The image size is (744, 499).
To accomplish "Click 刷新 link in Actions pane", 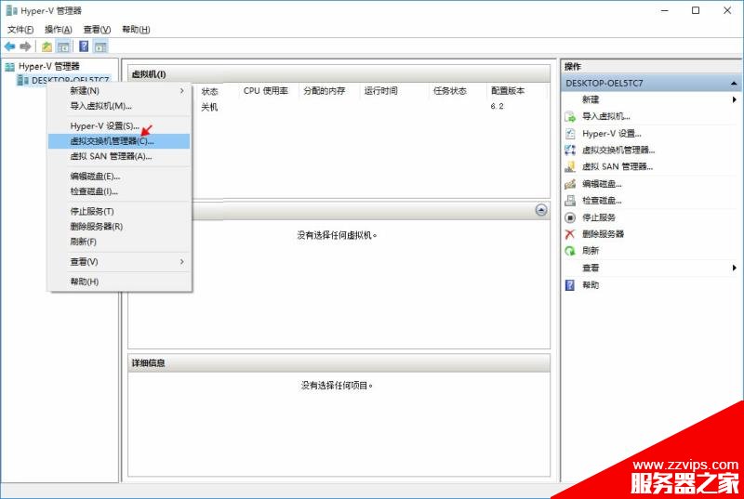I will (591, 251).
